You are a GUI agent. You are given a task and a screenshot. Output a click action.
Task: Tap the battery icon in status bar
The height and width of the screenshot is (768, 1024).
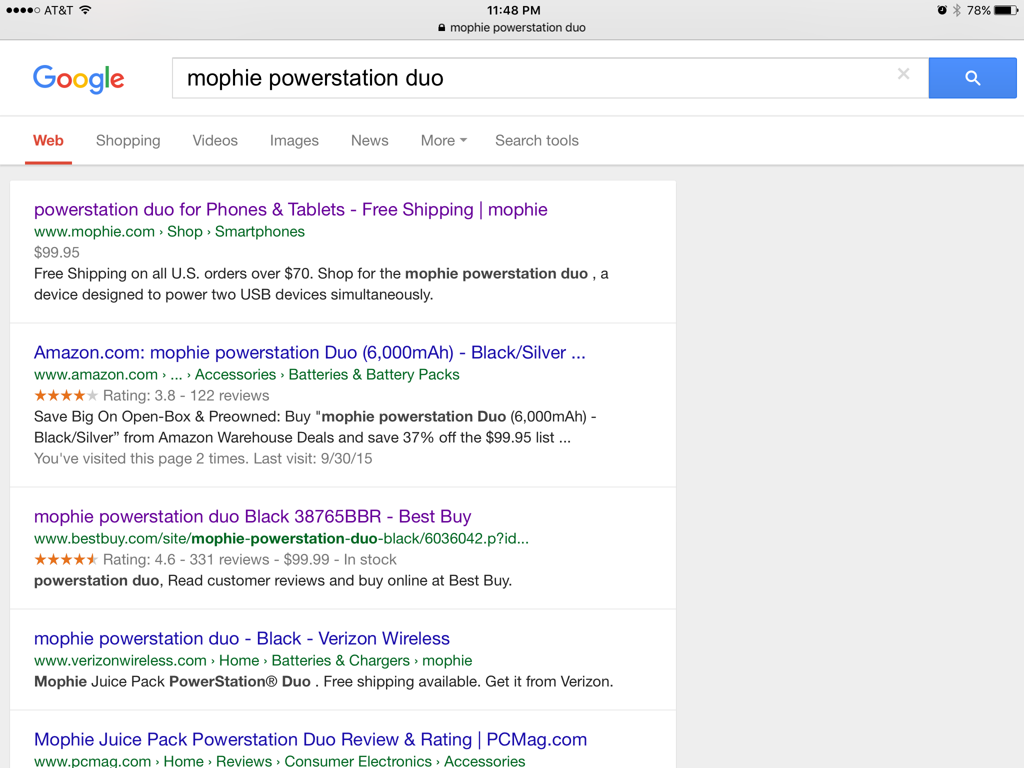coord(1006,10)
